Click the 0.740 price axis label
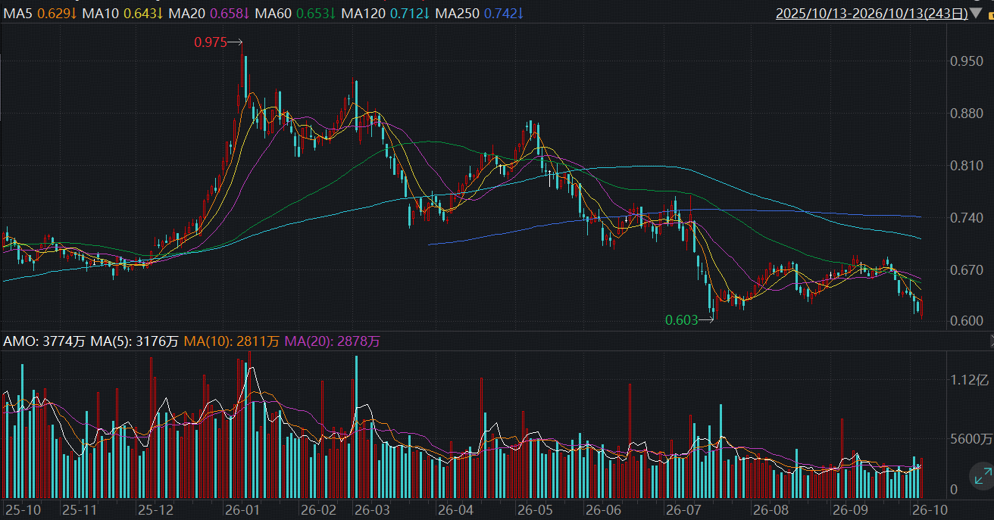 coord(967,218)
